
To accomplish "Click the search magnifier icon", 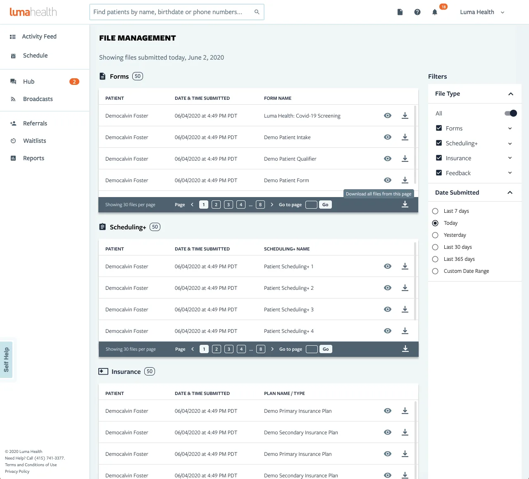I will (x=257, y=12).
